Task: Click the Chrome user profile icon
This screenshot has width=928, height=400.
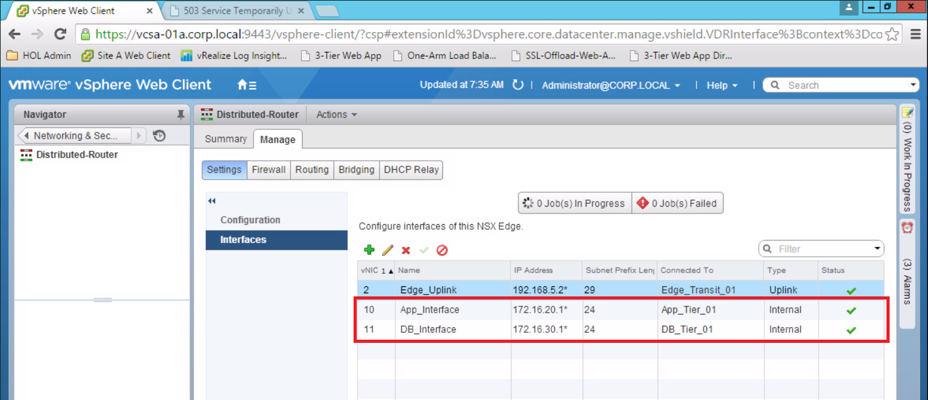Action: coord(849,7)
